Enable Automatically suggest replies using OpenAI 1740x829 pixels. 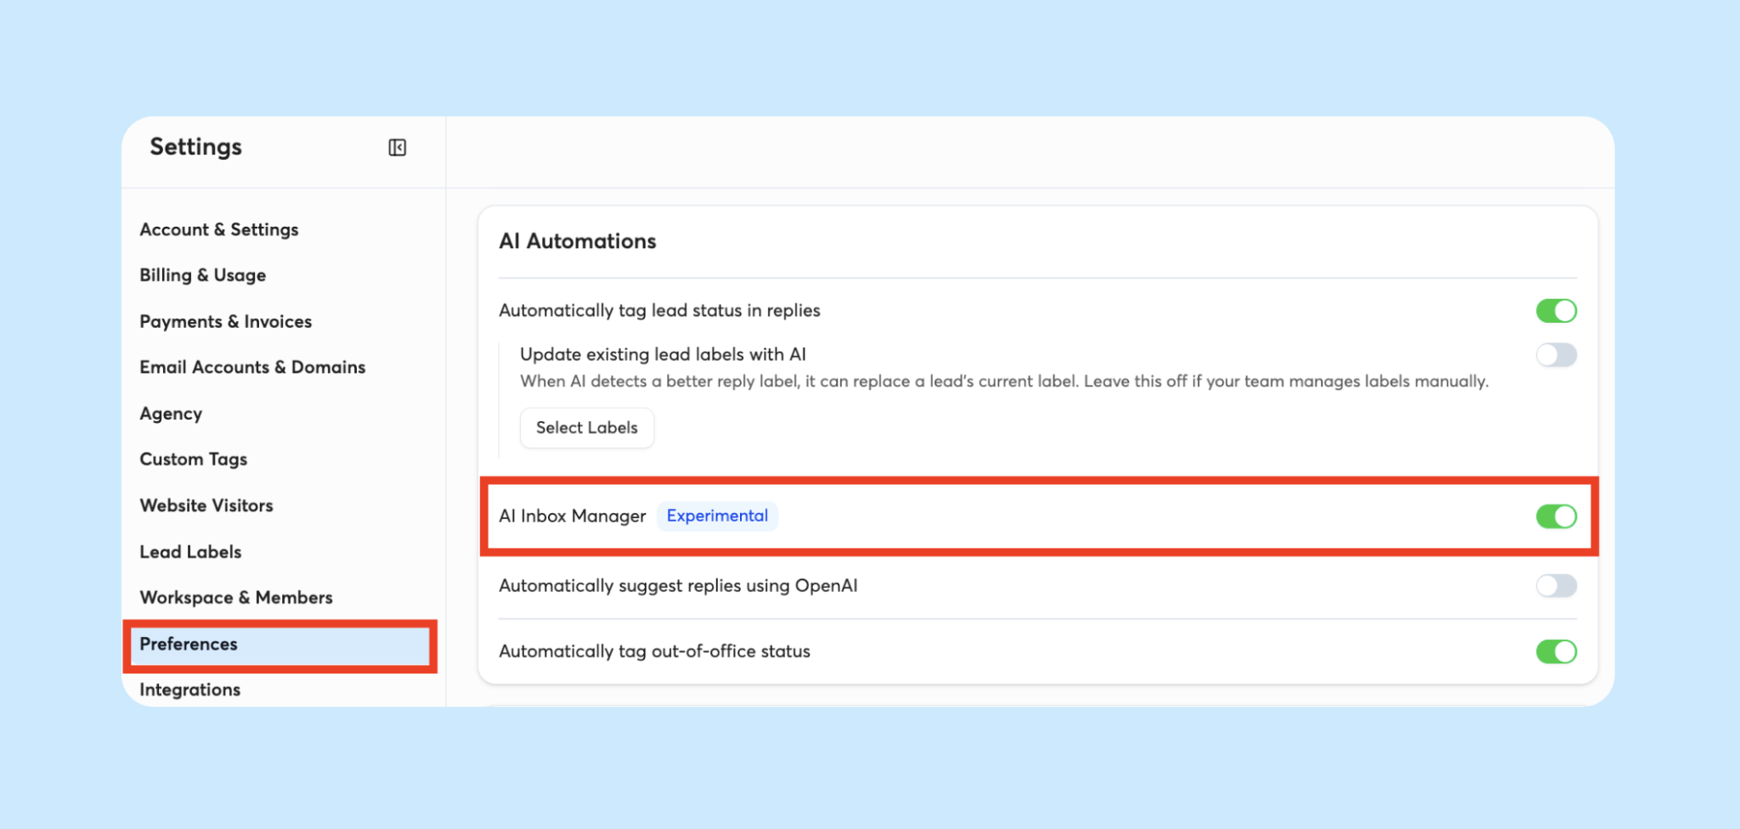[1556, 586]
